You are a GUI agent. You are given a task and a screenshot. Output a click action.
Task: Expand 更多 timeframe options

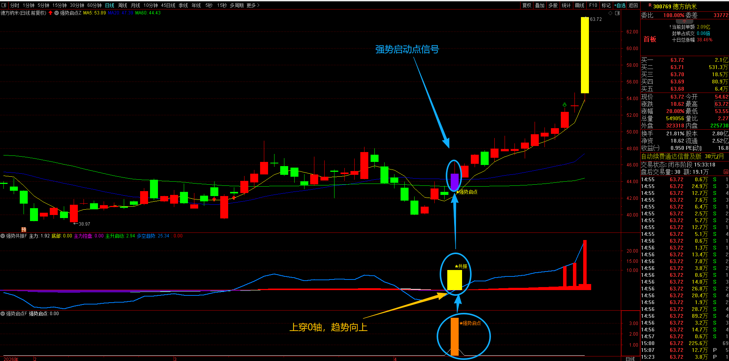[x=253, y=5]
